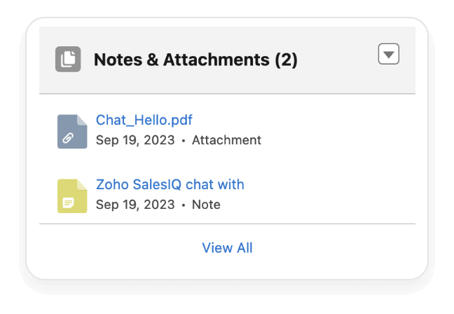454x314 pixels.
Task: Click the bullet separator before Attachment
Action: pyautogui.click(x=184, y=141)
